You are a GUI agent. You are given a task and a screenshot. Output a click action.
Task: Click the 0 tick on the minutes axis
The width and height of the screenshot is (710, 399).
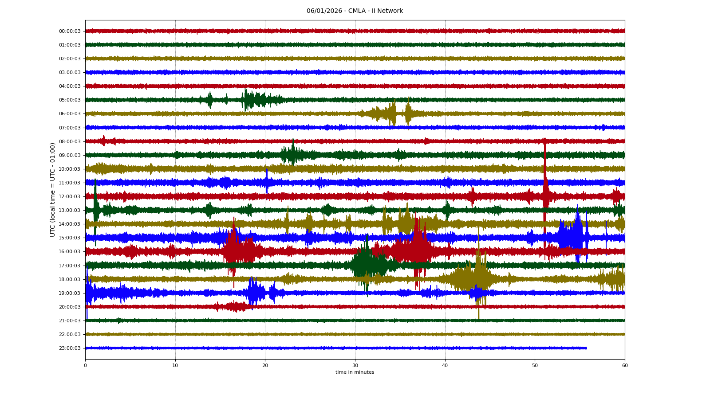[x=86, y=366]
